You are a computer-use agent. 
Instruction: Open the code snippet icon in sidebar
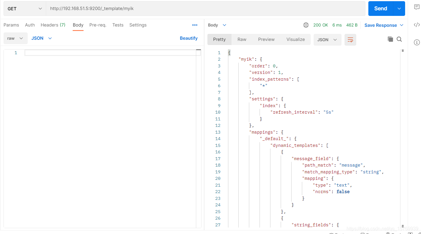tap(417, 25)
